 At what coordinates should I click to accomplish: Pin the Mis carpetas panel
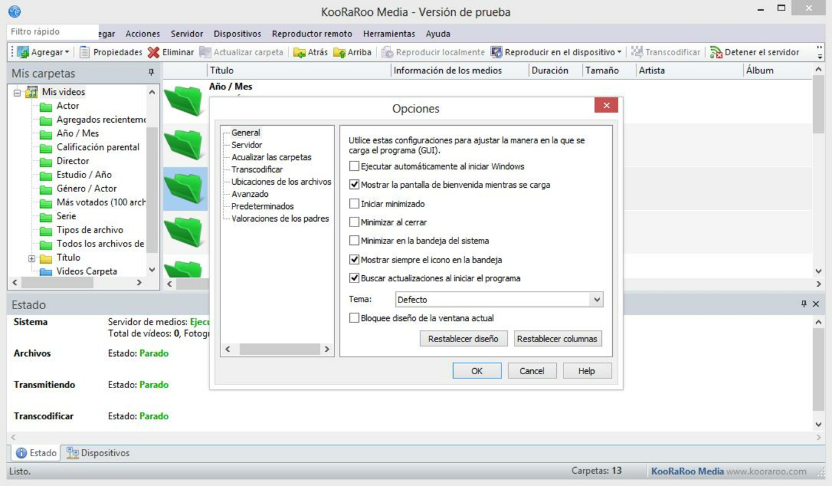pos(151,72)
